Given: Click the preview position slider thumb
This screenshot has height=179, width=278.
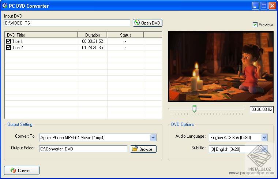Looking at the screenshot, I should tap(194, 109).
